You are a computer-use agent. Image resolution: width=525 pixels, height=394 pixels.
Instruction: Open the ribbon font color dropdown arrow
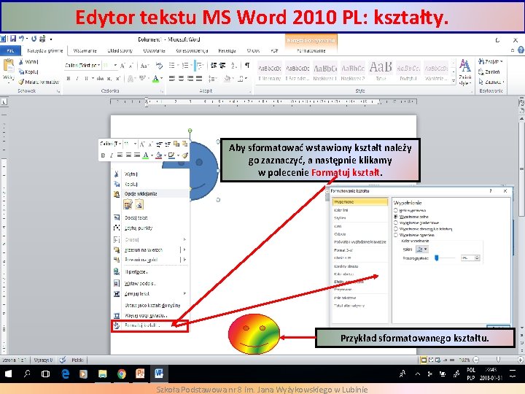162,78
